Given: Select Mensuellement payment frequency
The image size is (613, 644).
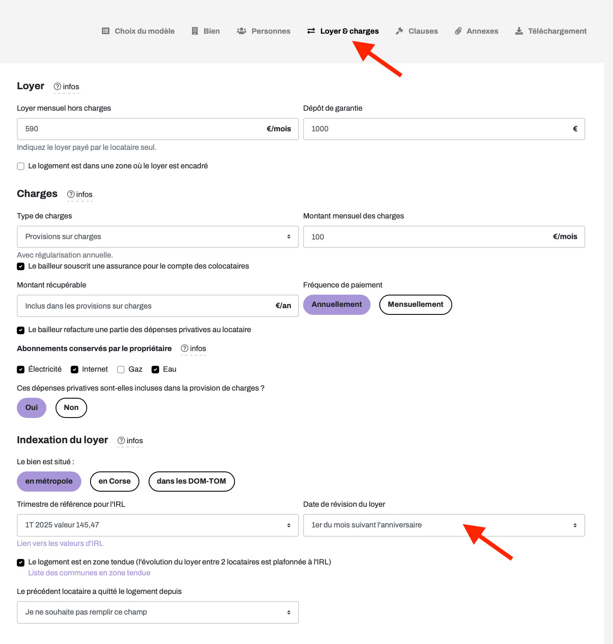Looking at the screenshot, I should (x=416, y=305).
